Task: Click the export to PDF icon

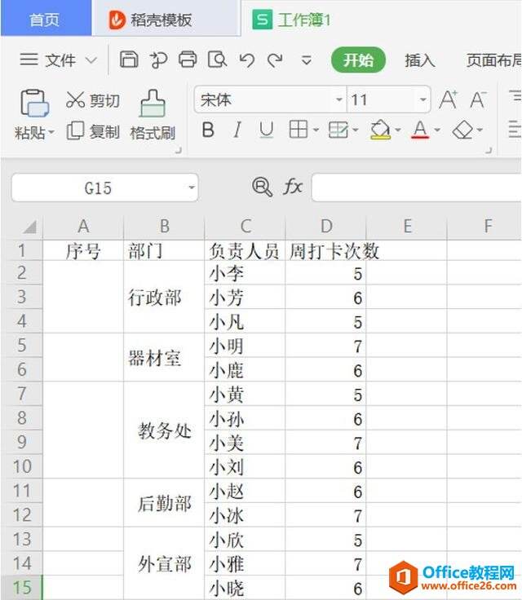Action: (x=158, y=60)
